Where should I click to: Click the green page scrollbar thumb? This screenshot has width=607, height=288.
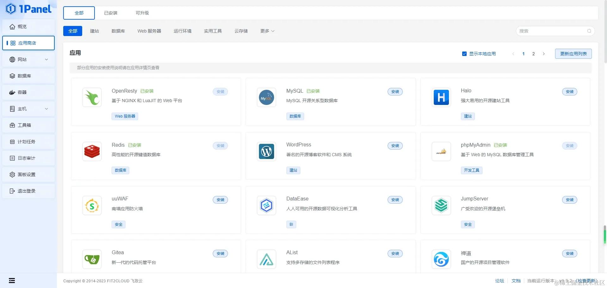[x=605, y=234]
